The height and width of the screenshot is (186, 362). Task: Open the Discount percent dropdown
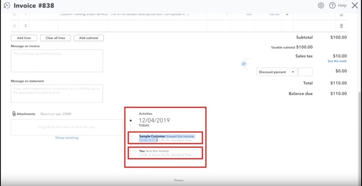click(x=276, y=72)
